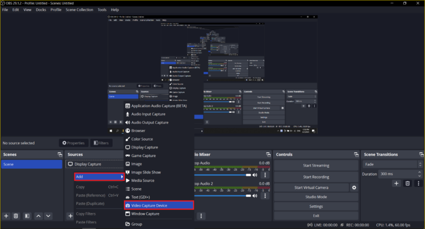
Task: Open Audio Mixer options dots
Action: pyautogui.click(x=201, y=216)
